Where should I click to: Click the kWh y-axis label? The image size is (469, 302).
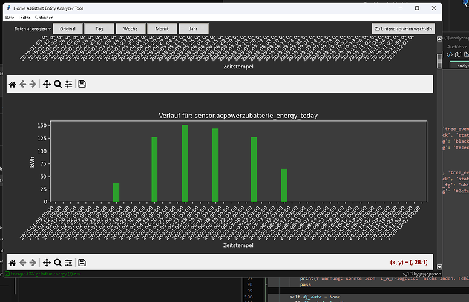(x=32, y=162)
